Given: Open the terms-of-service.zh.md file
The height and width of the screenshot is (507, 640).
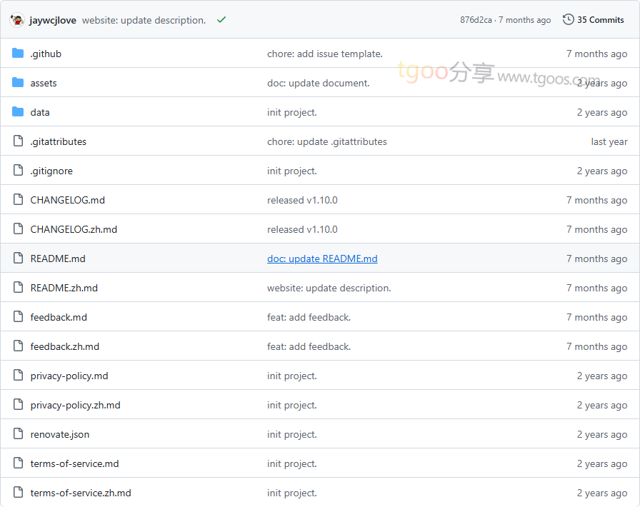Looking at the screenshot, I should 81,493.
